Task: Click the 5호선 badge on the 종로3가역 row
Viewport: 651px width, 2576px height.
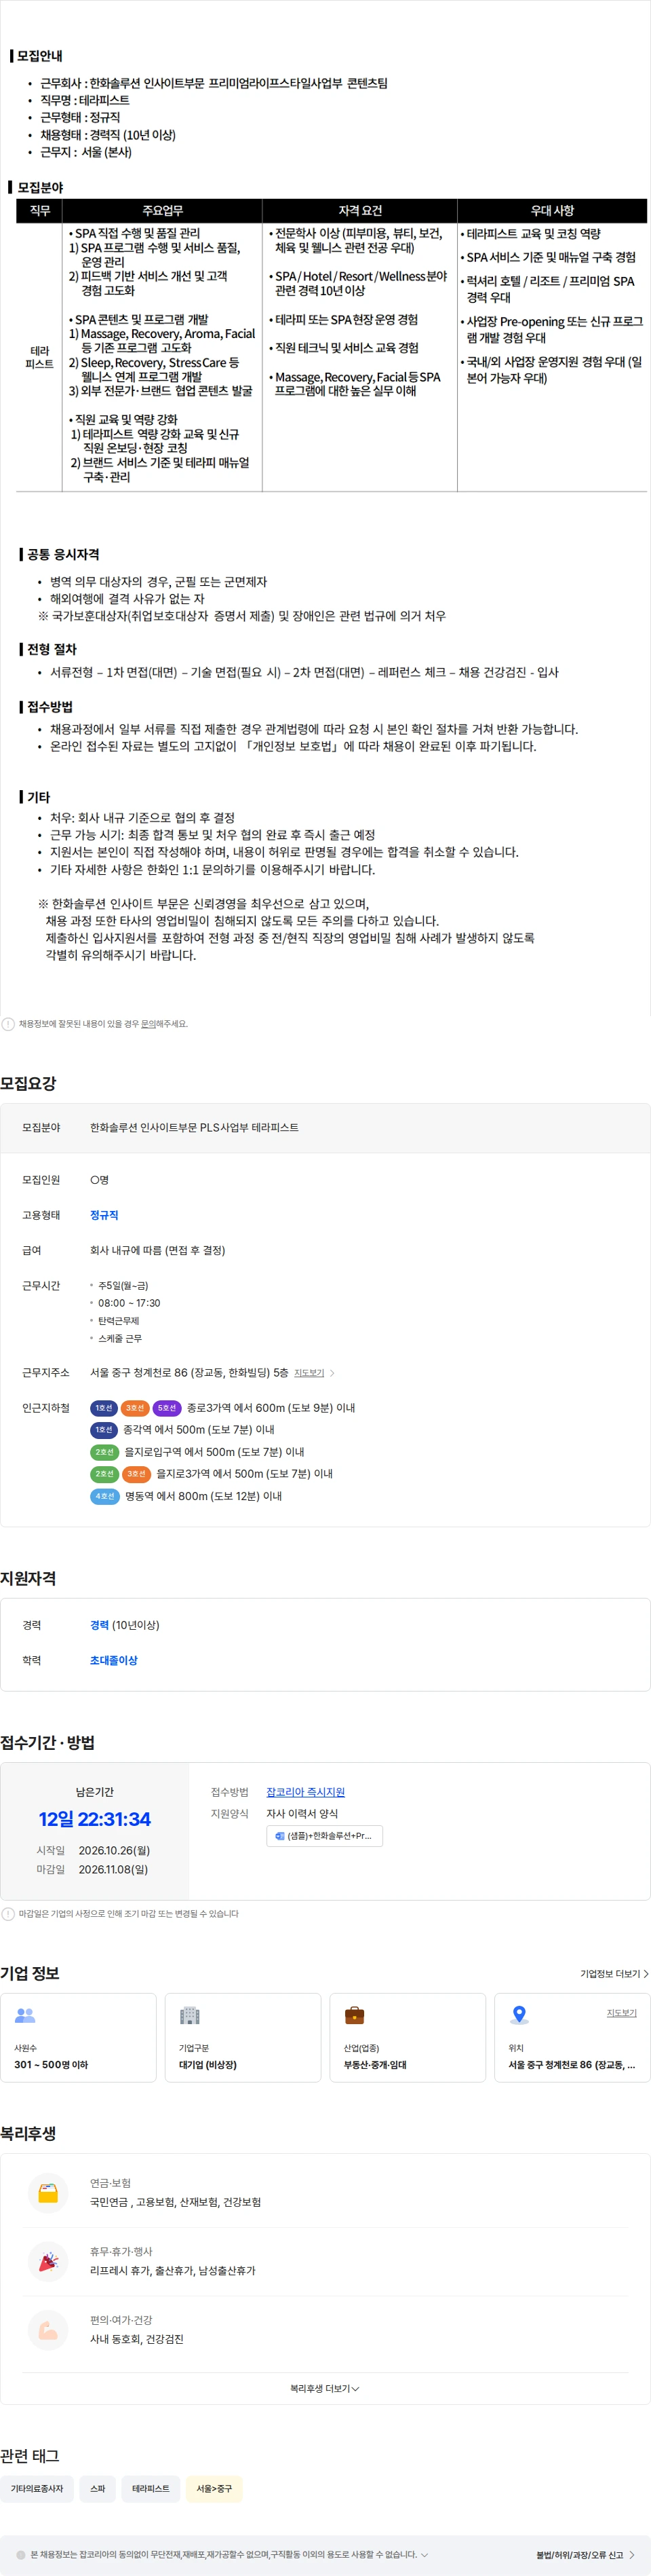Action: [167, 1408]
